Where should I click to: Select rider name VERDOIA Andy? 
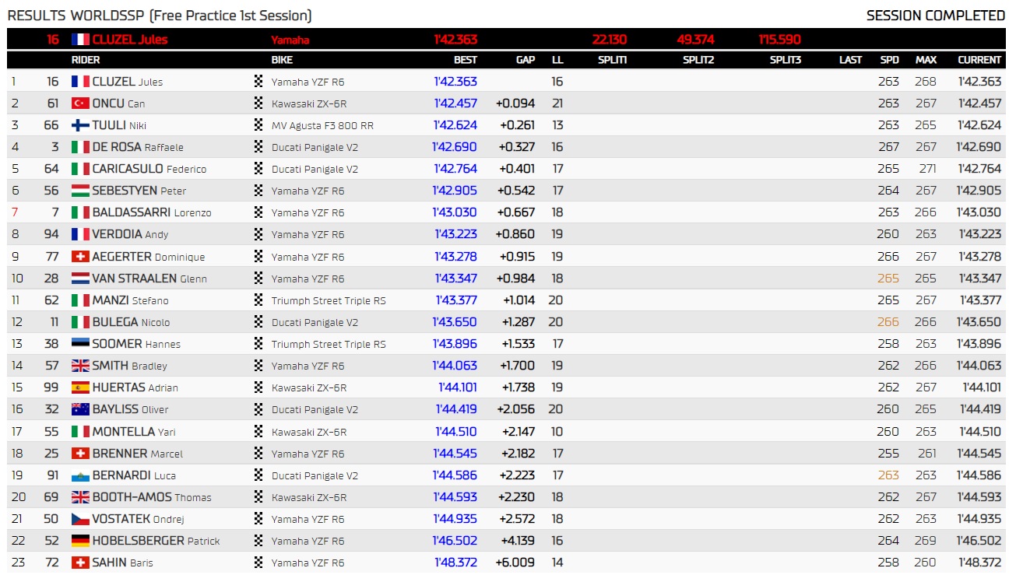tap(130, 234)
